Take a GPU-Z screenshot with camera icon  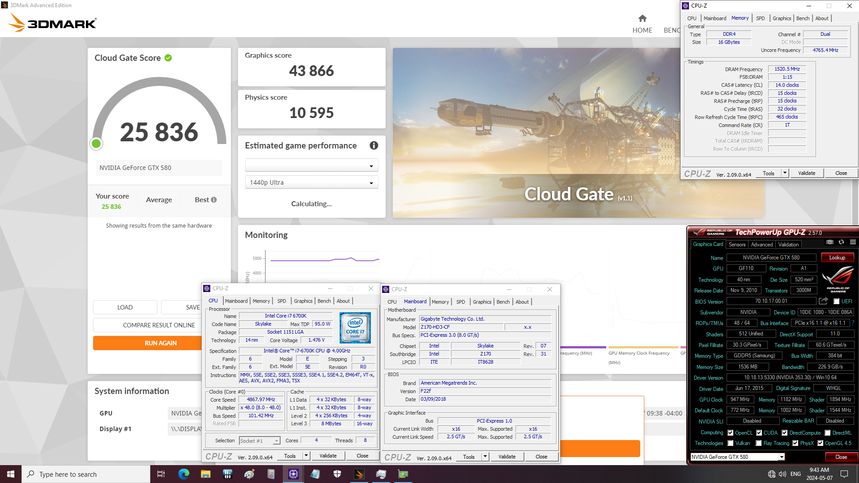(830, 242)
